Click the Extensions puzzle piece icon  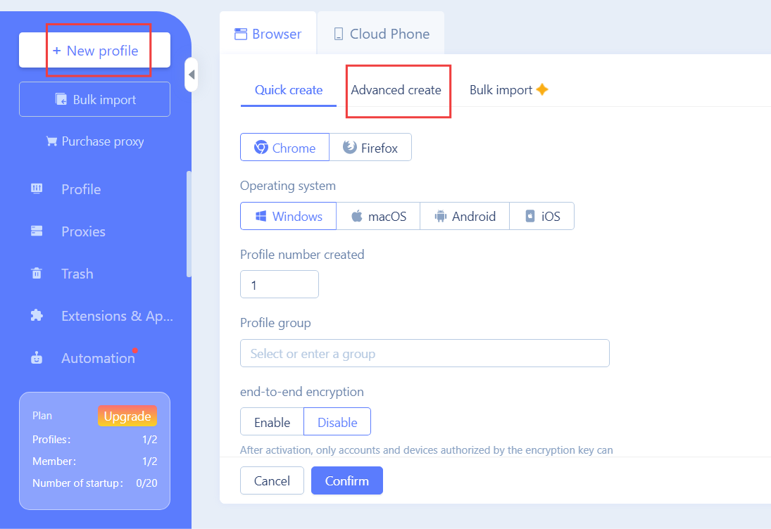pyautogui.click(x=37, y=316)
